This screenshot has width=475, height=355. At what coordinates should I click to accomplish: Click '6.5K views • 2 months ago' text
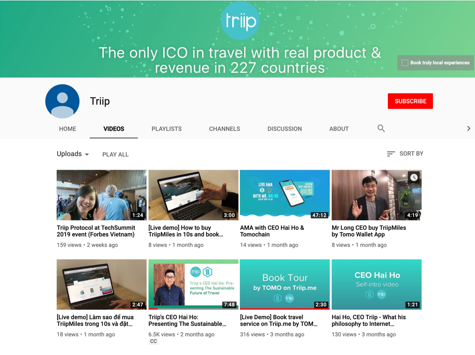[x=181, y=335]
